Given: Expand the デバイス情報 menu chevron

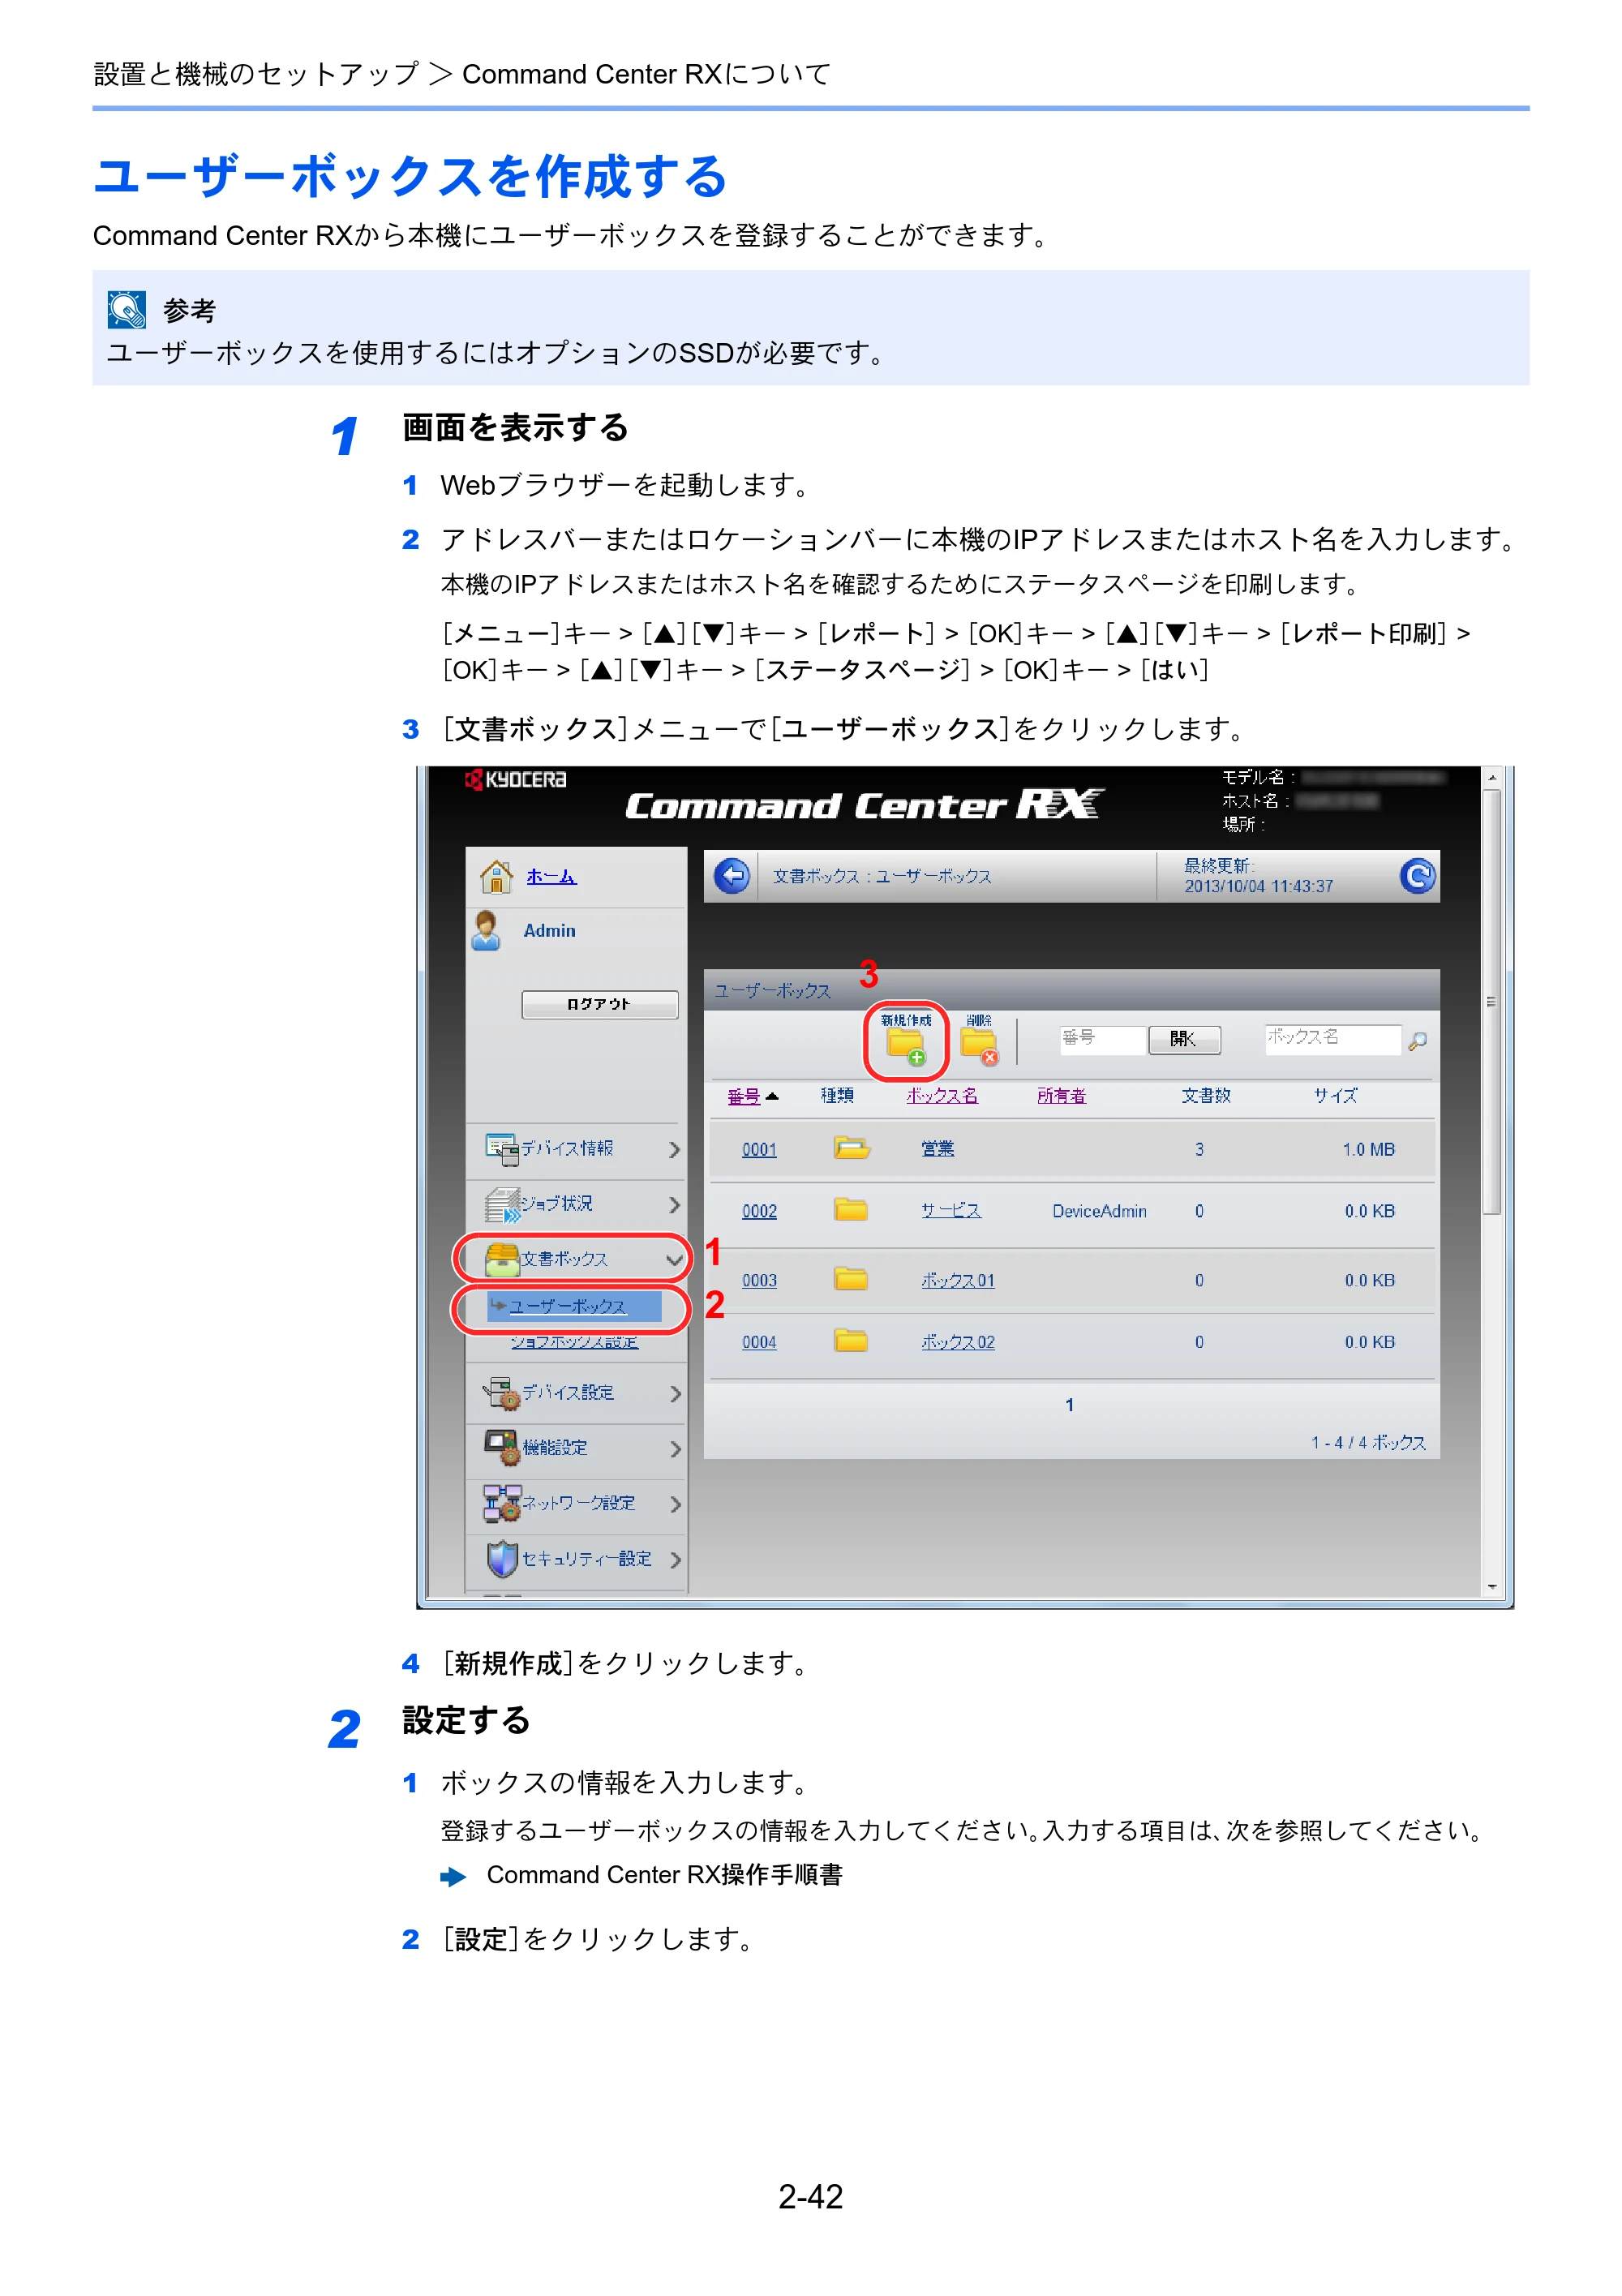Looking at the screenshot, I should coord(675,1150).
